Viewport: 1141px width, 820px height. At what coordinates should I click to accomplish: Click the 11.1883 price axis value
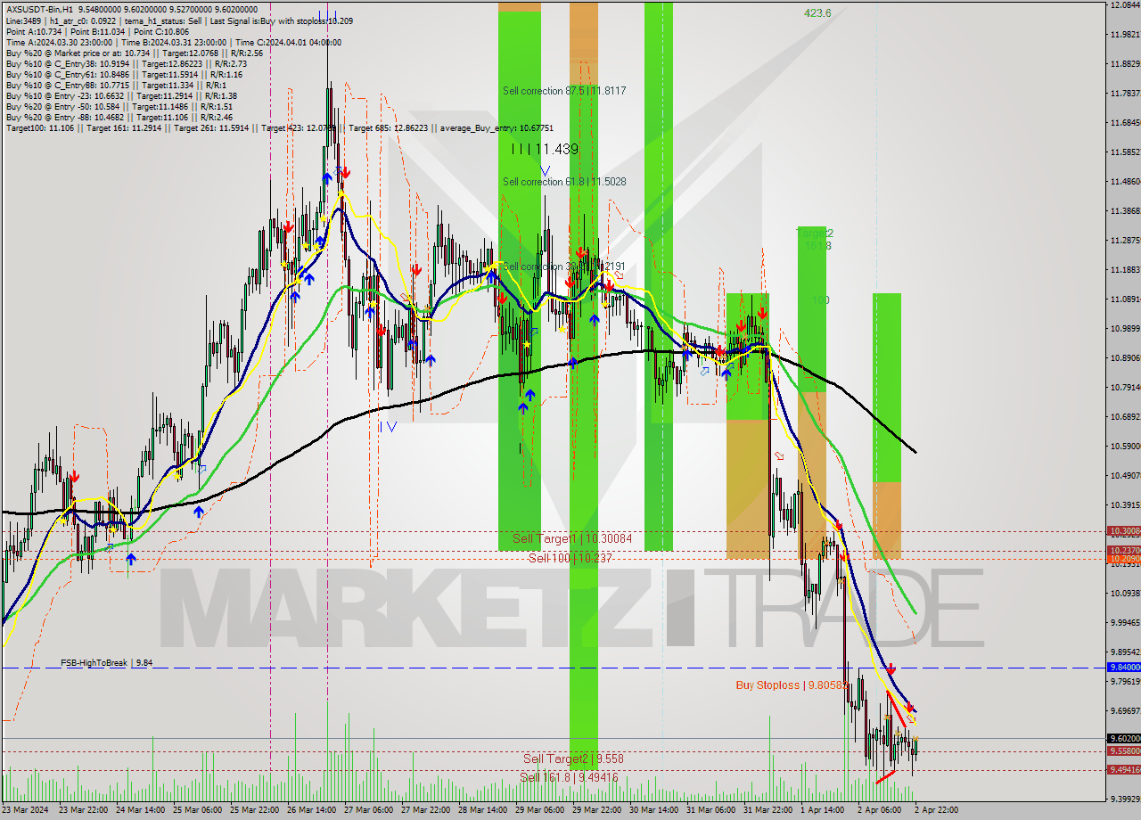[1125, 270]
